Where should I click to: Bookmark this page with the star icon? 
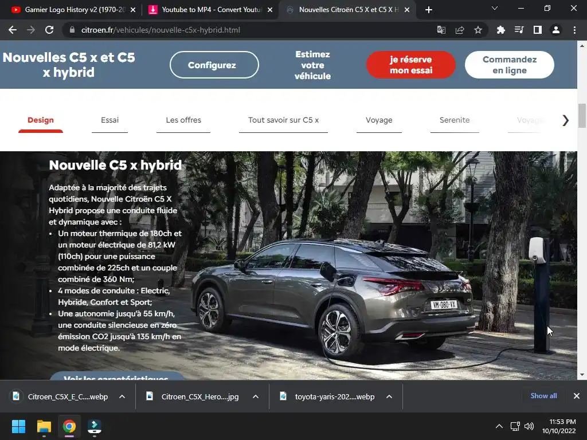478,30
